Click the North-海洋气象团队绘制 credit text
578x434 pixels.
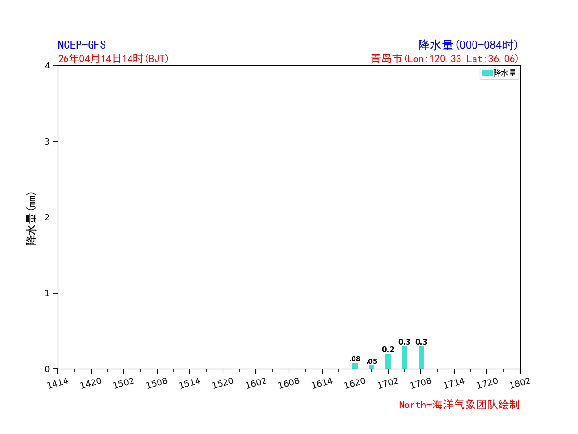pyautogui.click(x=459, y=405)
